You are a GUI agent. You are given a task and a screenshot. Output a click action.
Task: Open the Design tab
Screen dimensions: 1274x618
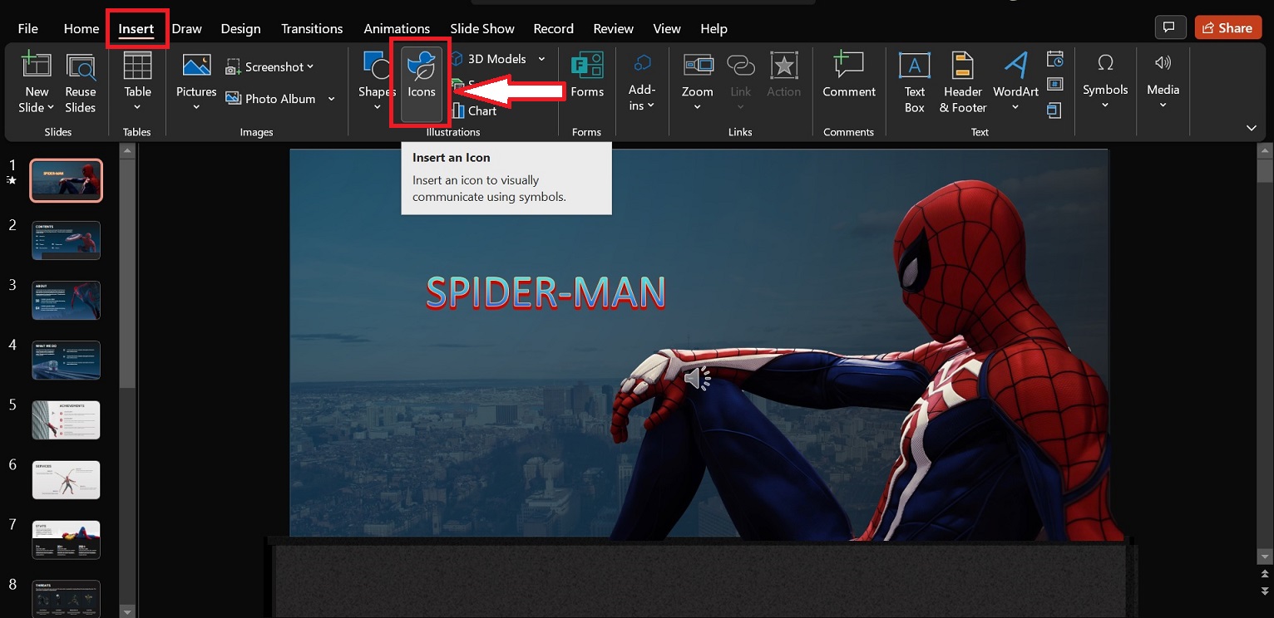pyautogui.click(x=241, y=28)
